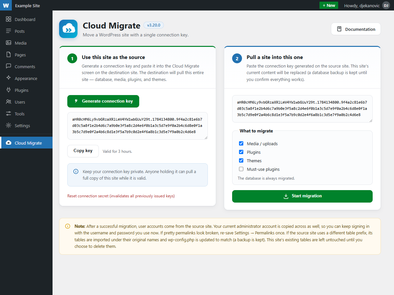The height and width of the screenshot is (295, 394).
Task: Open Dashboard menu item
Action: 26,19
